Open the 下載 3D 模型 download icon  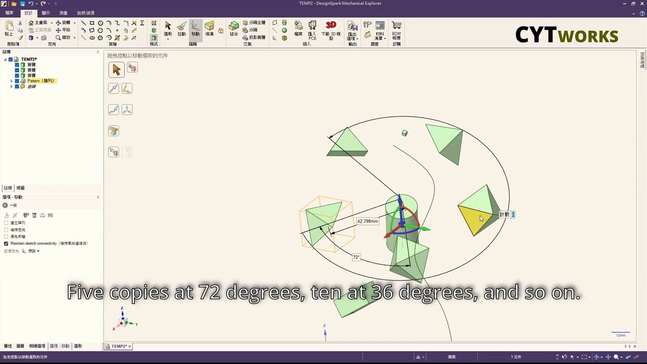click(x=331, y=29)
